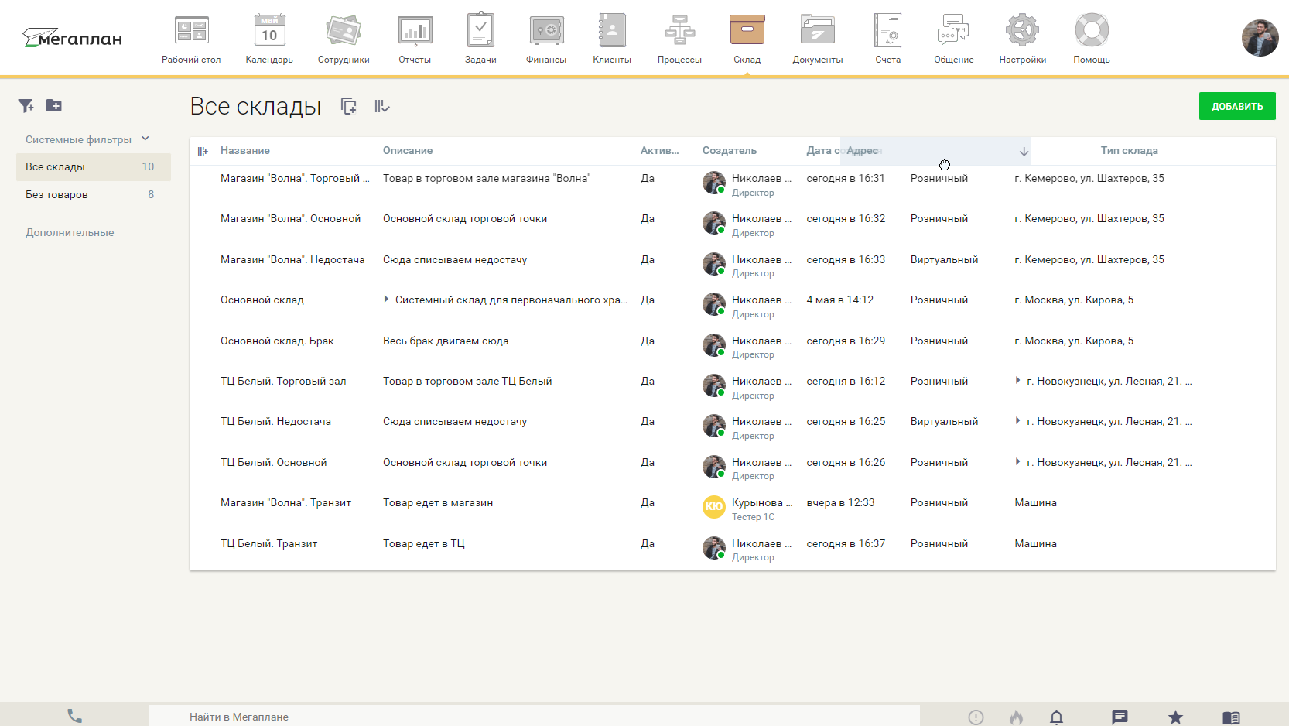
Task: Open notifications via the bell icon
Action: tap(1055, 717)
